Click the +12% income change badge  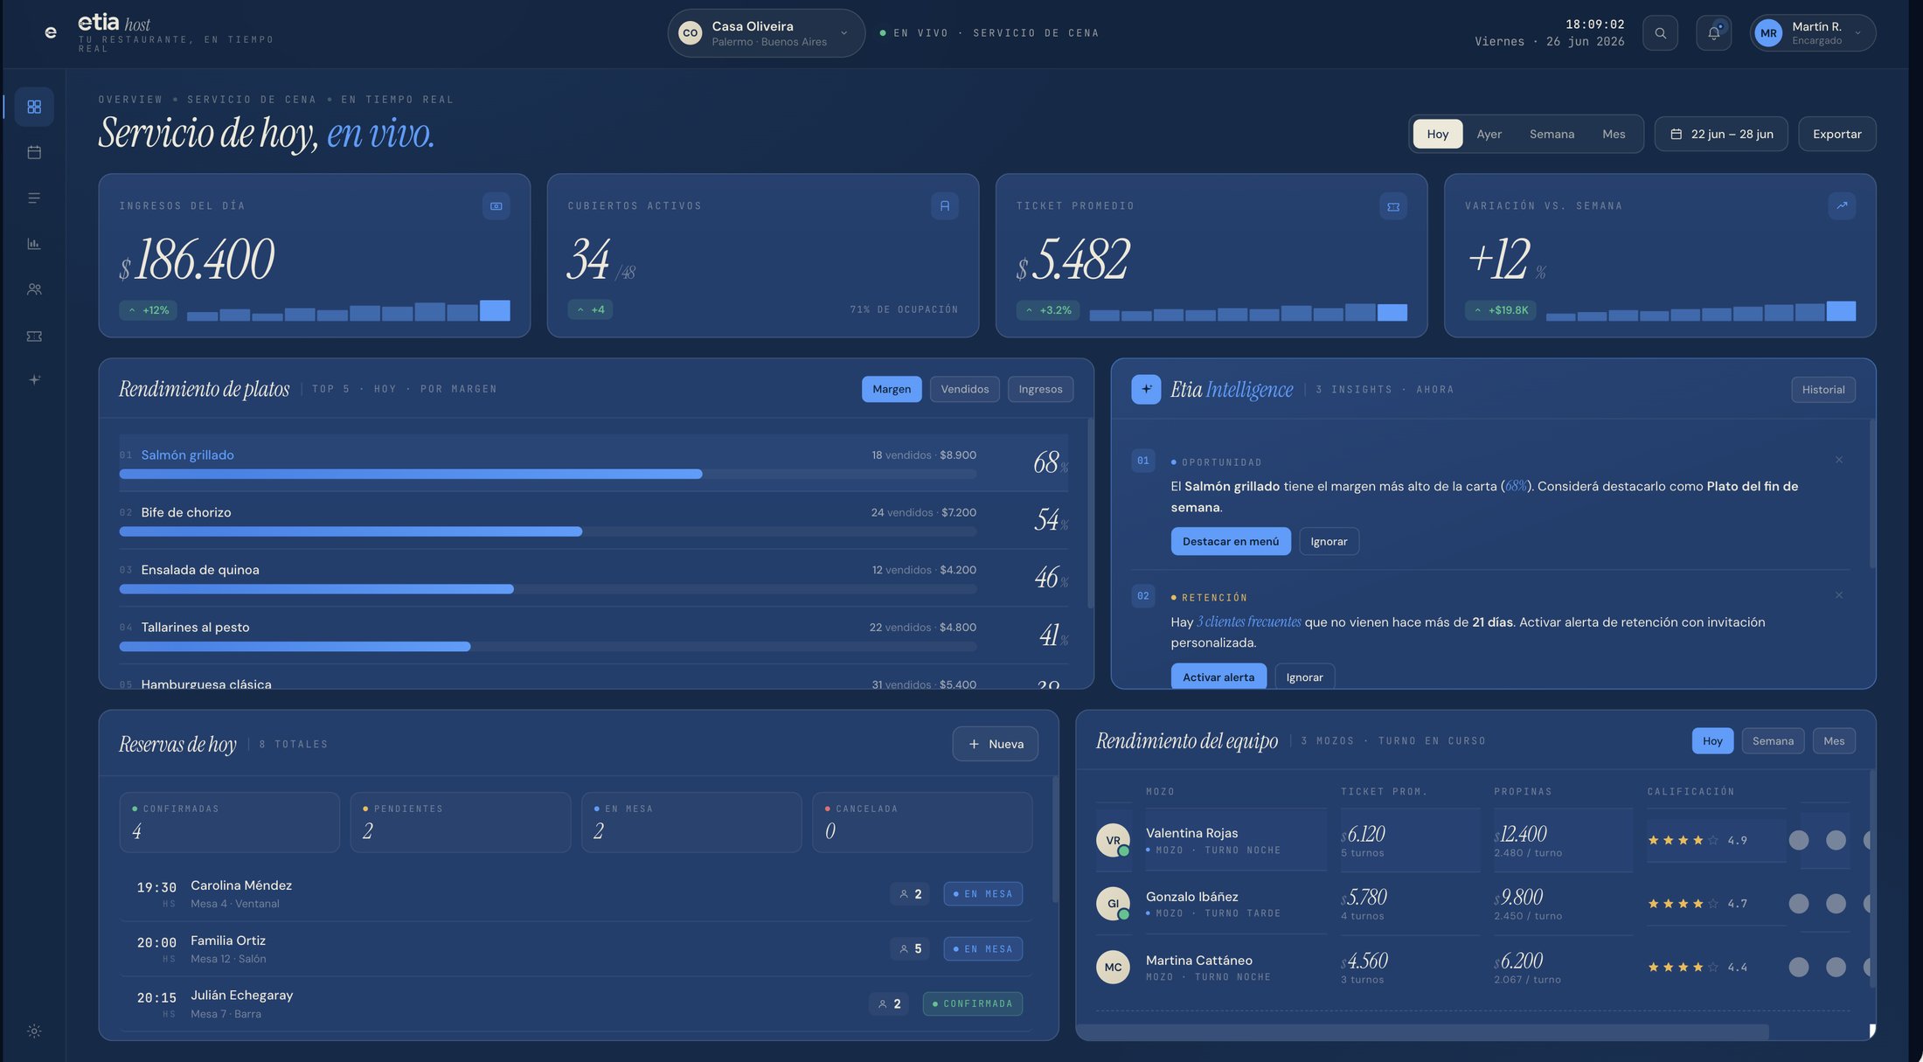tap(149, 310)
